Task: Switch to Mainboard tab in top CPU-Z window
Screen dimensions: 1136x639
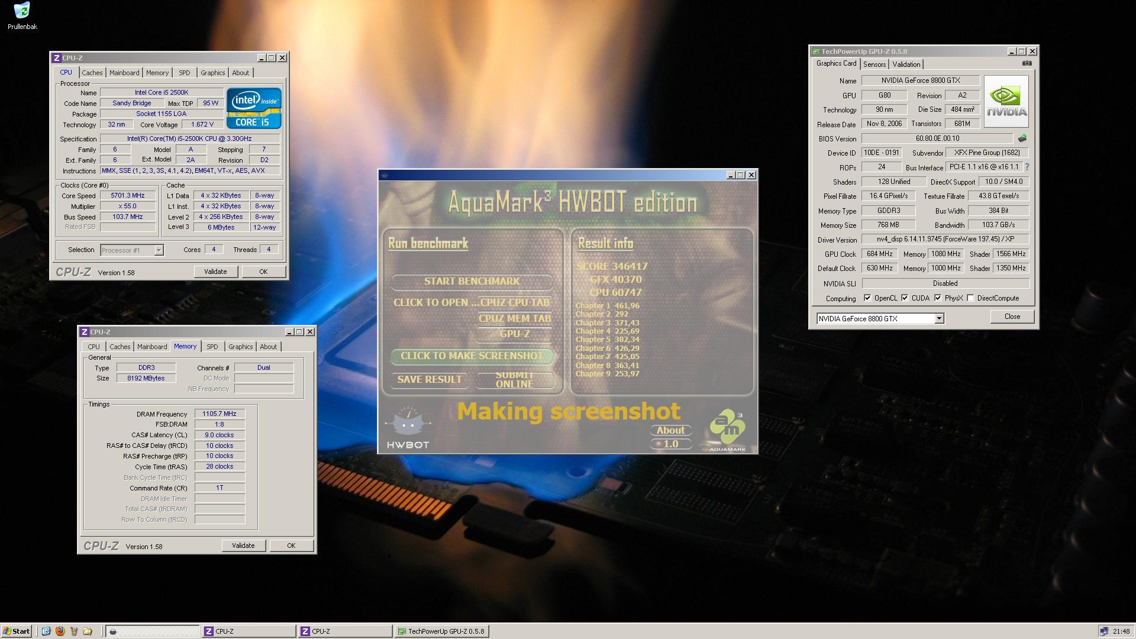Action: tap(124, 73)
